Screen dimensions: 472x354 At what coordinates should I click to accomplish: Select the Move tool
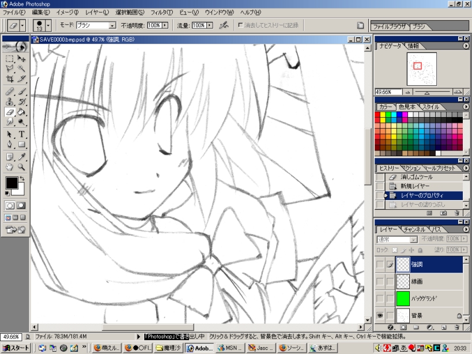[21, 59]
